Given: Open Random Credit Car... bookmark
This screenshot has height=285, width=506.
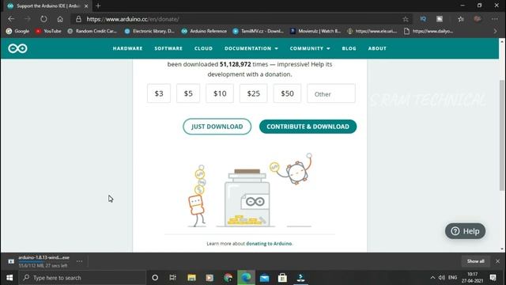Looking at the screenshot, I should click(x=92, y=31).
